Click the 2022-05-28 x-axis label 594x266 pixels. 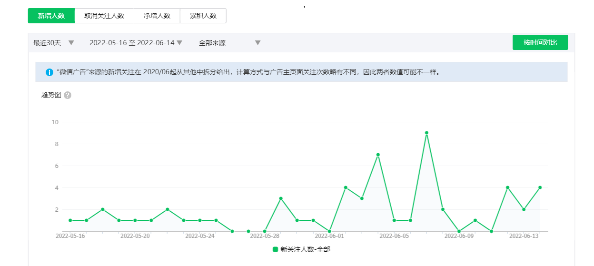(265, 236)
